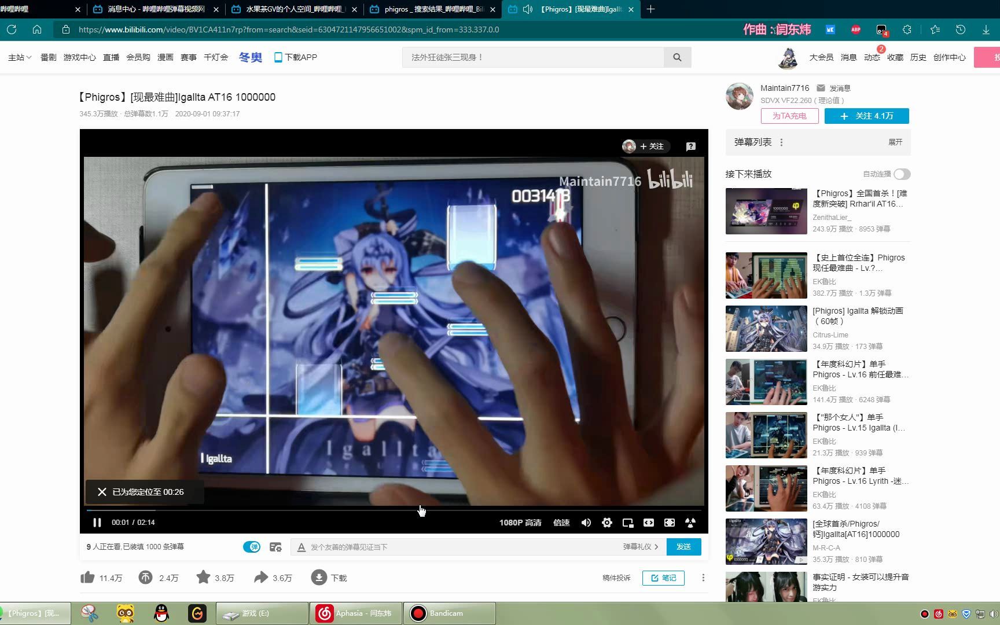
Task: Click the fullscreen icon in player
Action: click(x=690, y=523)
